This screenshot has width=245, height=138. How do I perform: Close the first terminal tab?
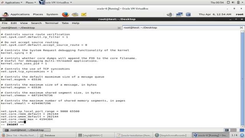119,28
